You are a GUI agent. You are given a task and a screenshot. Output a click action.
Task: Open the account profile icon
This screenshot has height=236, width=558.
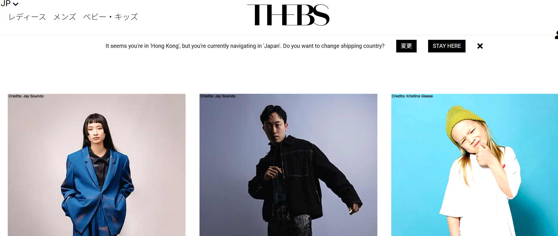(556, 35)
